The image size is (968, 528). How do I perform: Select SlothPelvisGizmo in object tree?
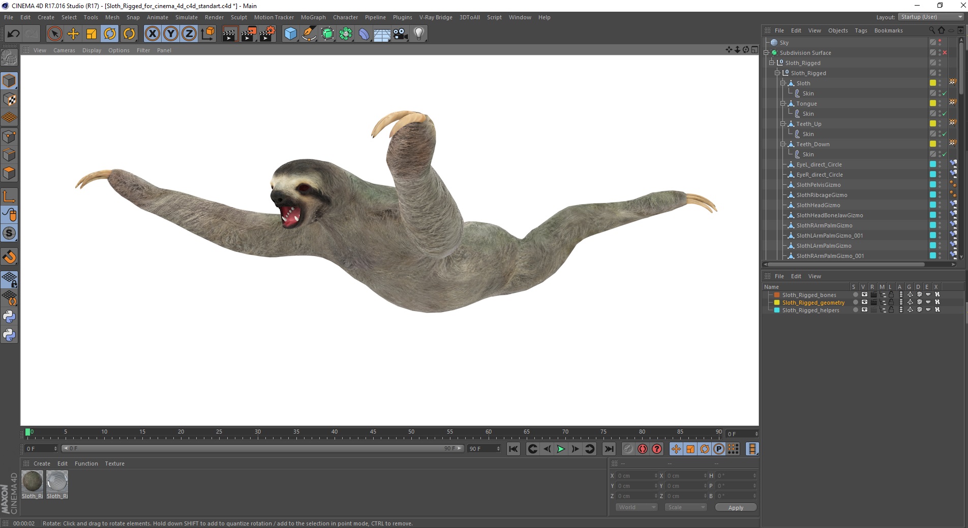pos(818,185)
